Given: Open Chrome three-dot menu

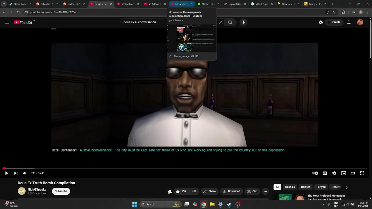Looking at the screenshot, I should click(367, 12).
